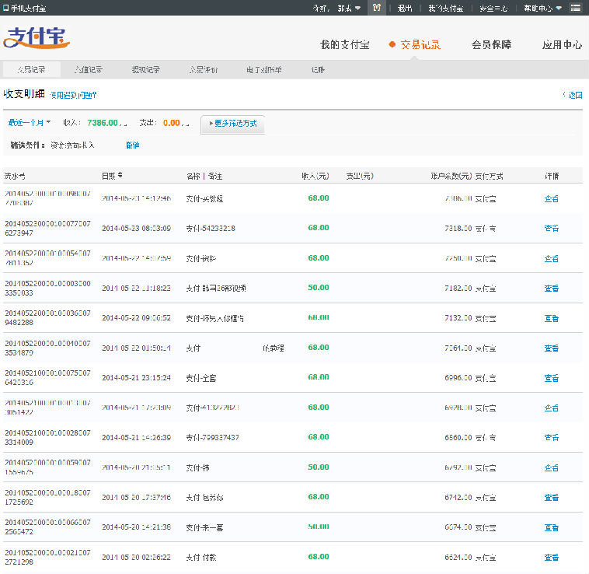Image resolution: width=589 pixels, height=574 pixels.
Task: Expand 最近一个月 date range dropdown
Action: point(30,123)
